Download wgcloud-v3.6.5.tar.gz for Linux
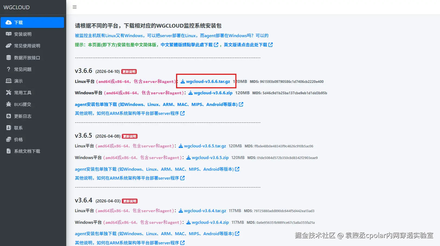Image resolution: width=440 pixels, height=246 pixels. [202, 146]
